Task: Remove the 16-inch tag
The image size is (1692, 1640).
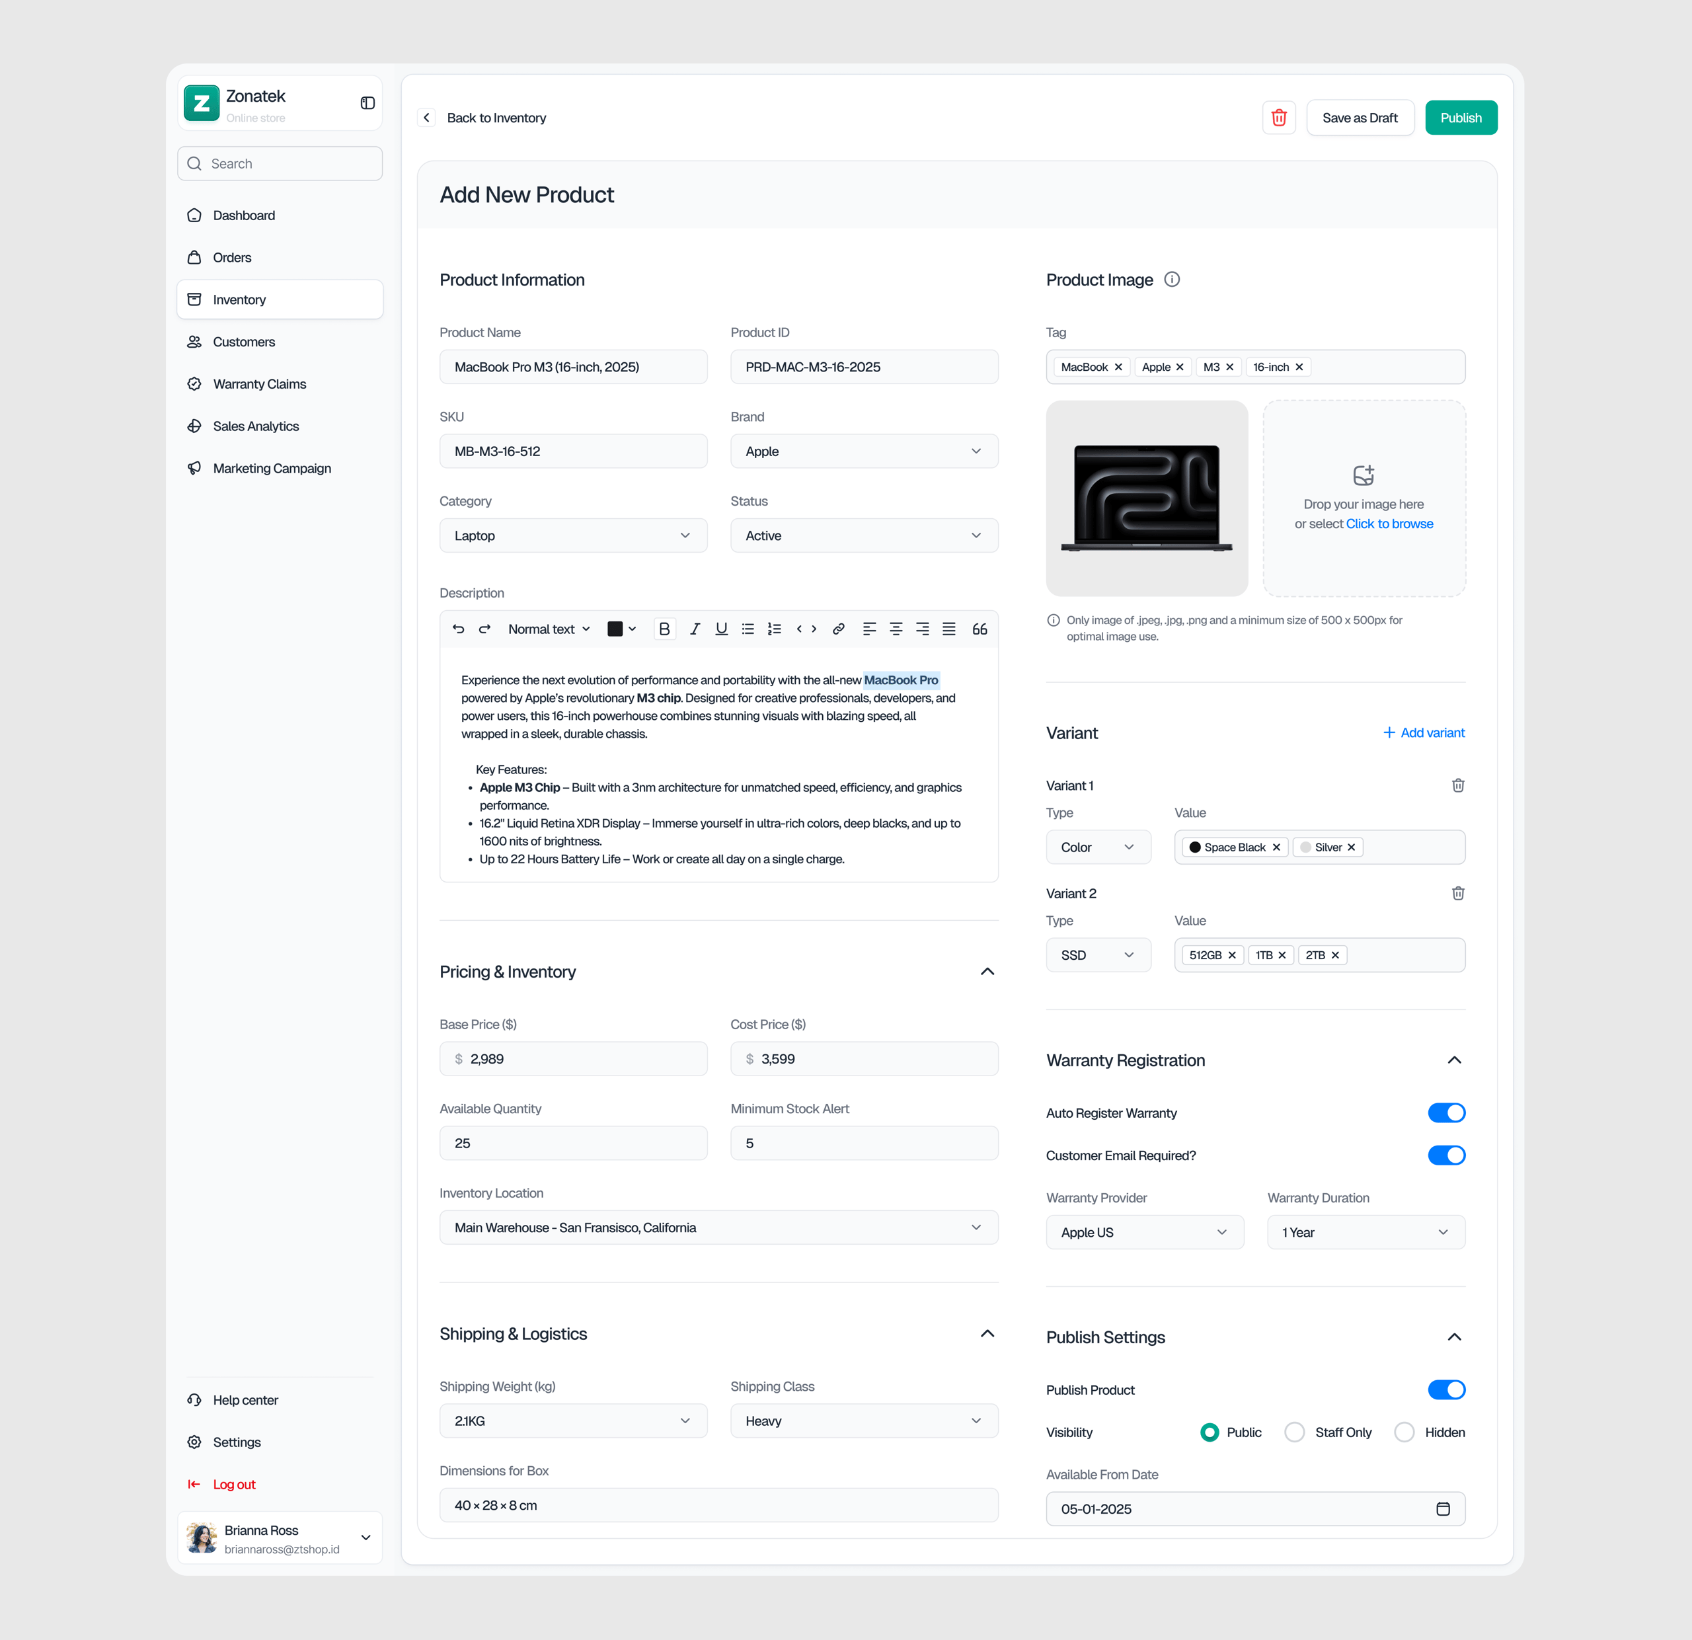Action: pos(1298,367)
